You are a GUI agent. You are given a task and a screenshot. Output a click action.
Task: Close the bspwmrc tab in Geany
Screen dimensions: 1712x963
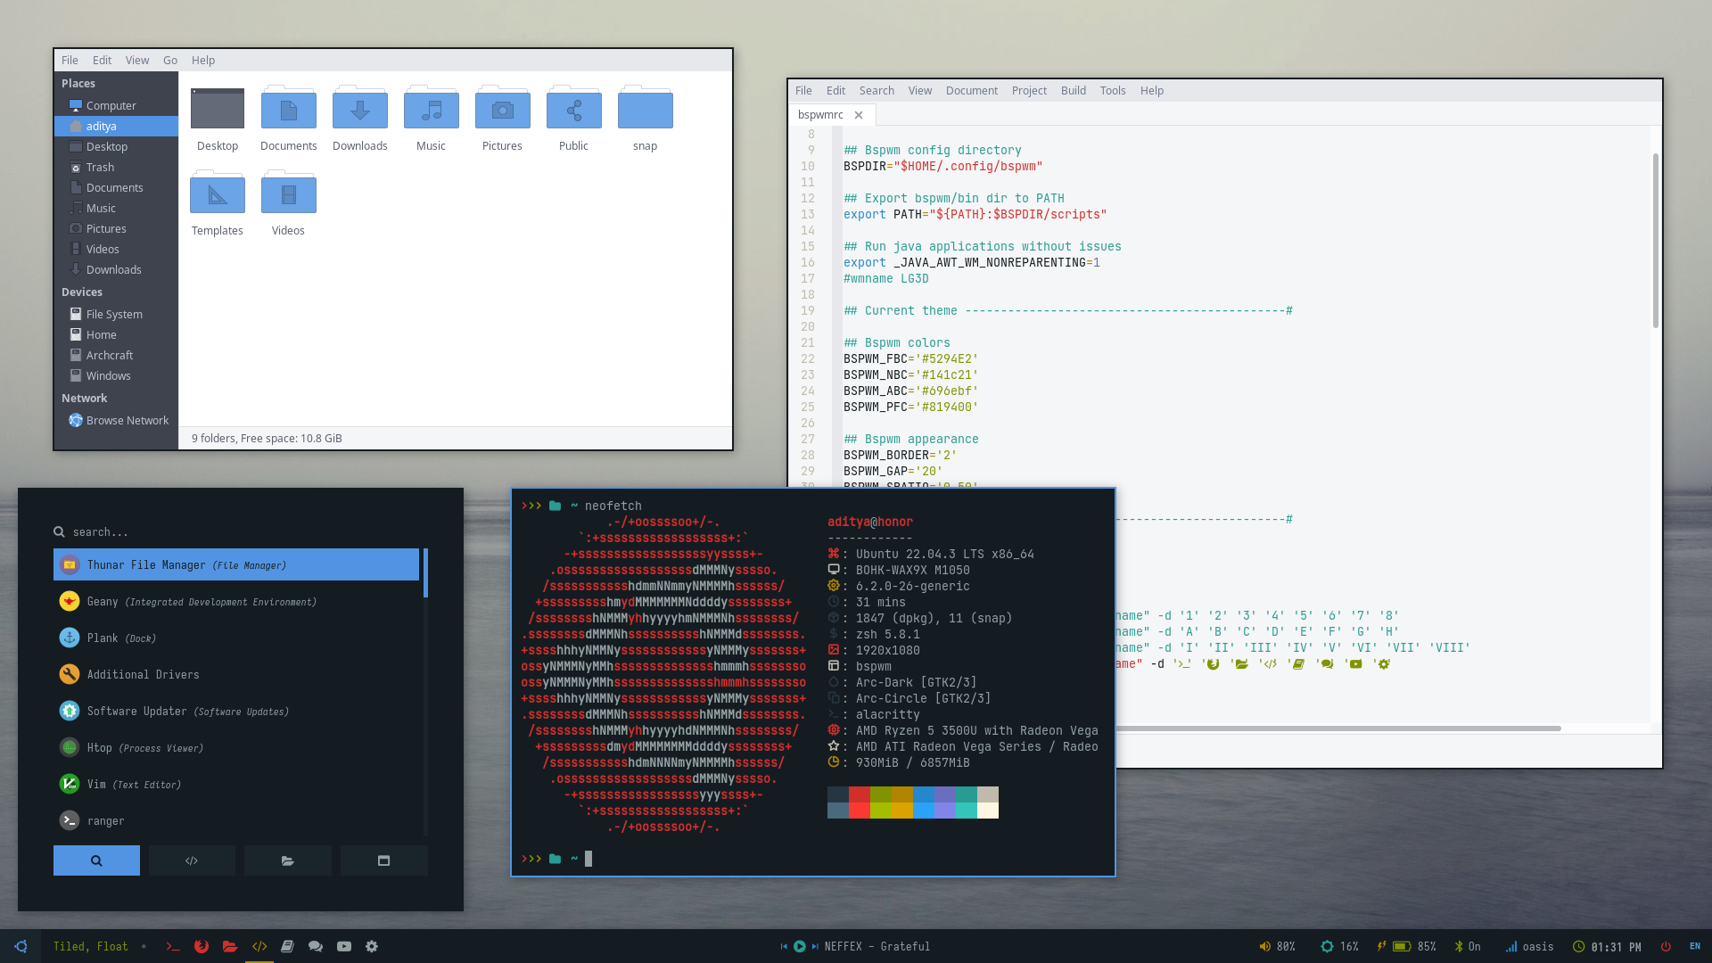point(859,115)
